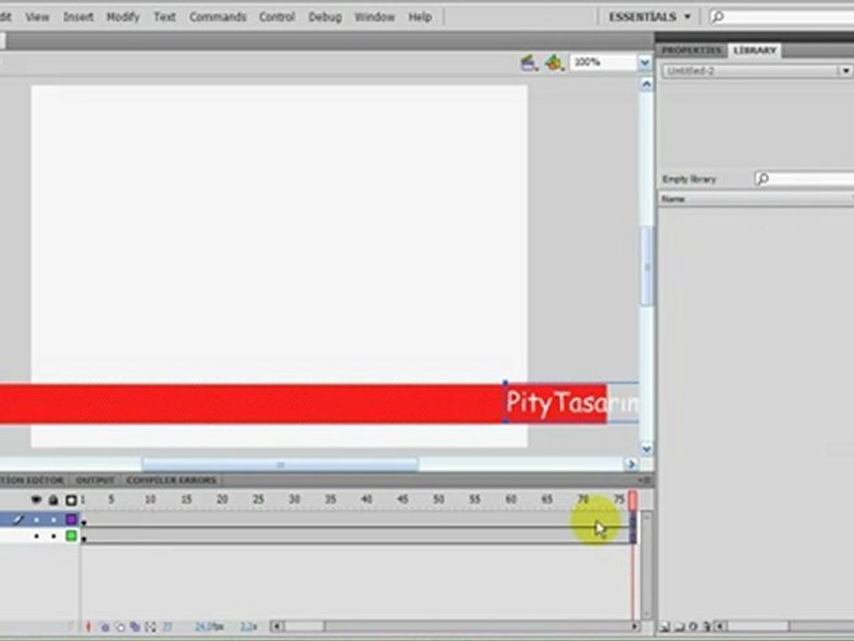Open the View menu
The height and width of the screenshot is (641, 854).
point(37,17)
